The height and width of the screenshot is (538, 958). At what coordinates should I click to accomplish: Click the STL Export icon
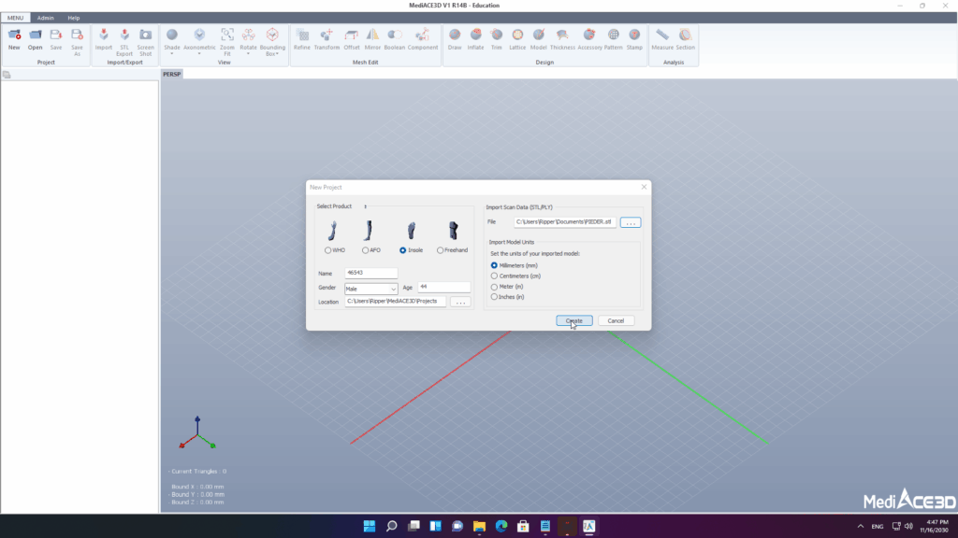click(x=124, y=38)
